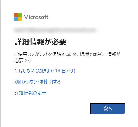The height and width of the screenshot is (127, 138).
Task: Click the アカウント word in 別のアカウントを使用する
Action: coord(31,82)
